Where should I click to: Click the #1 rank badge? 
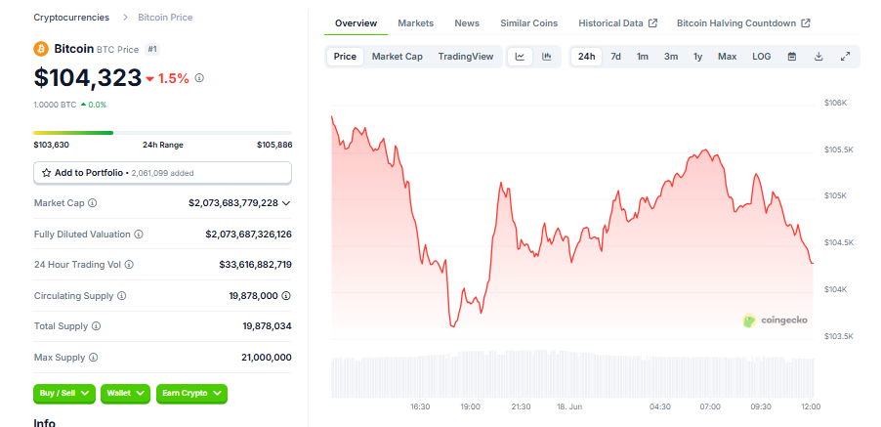point(152,50)
